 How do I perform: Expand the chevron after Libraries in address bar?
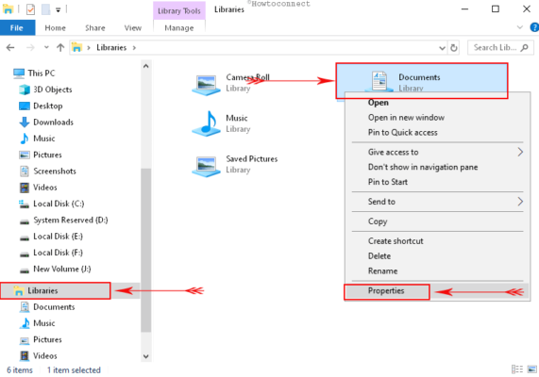click(134, 47)
